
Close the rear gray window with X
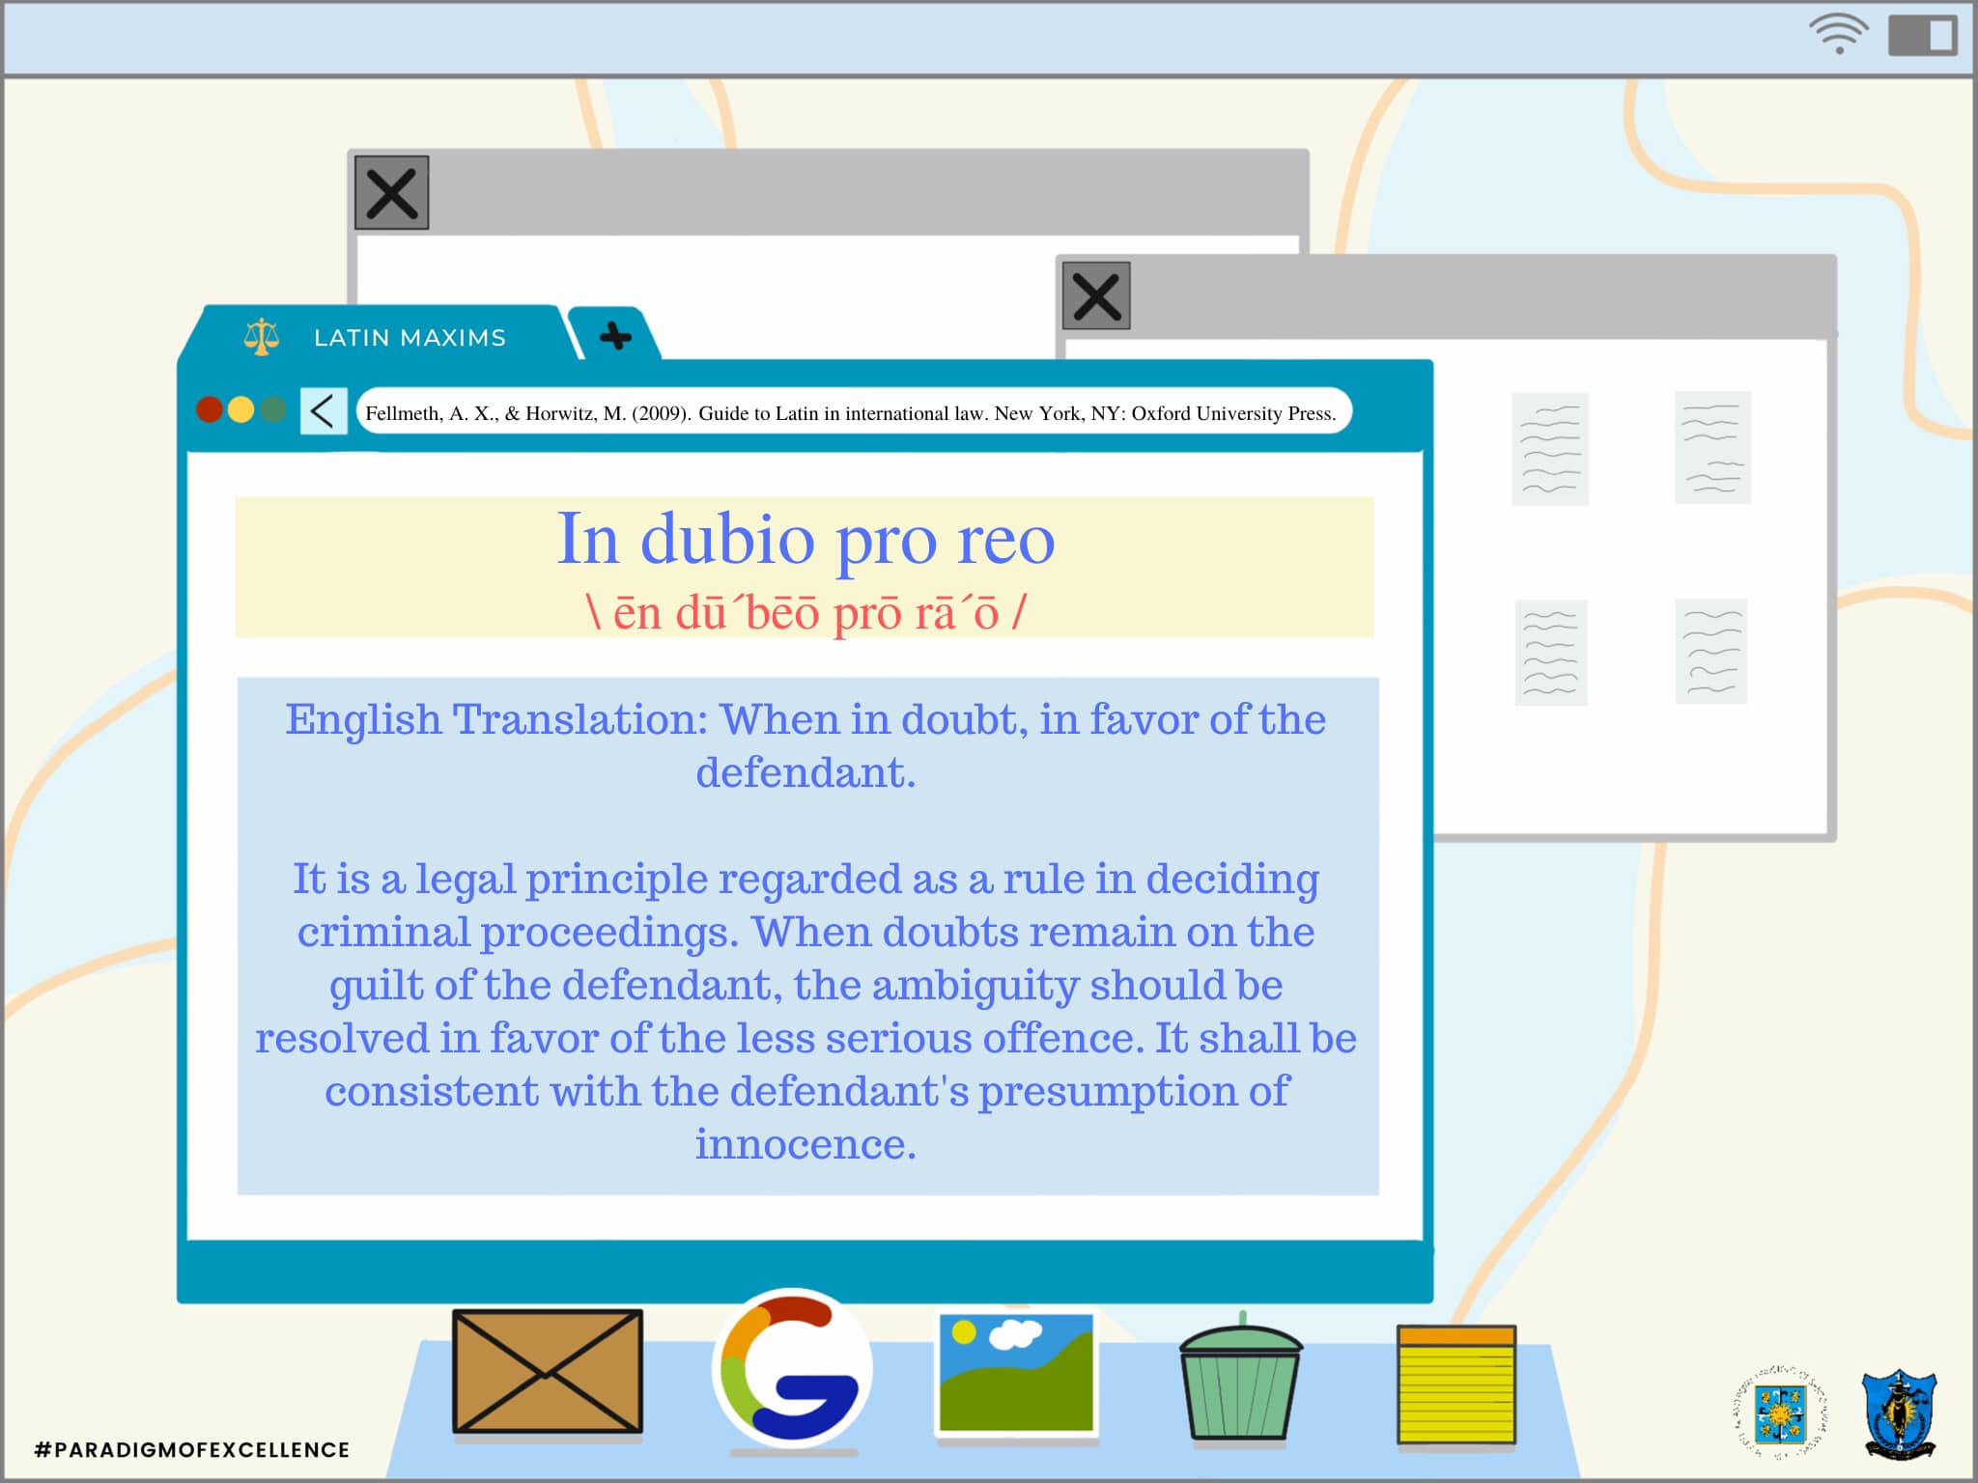[x=392, y=192]
